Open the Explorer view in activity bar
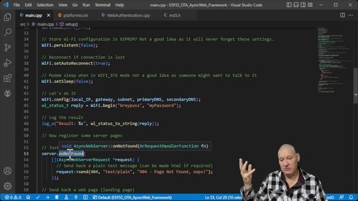The height and width of the screenshot is (201, 358). tap(7, 17)
